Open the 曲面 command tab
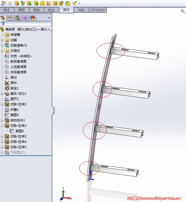Viewport: 186px width, 202px height. point(37,10)
